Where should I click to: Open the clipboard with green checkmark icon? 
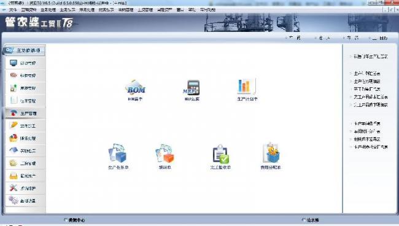tap(220, 156)
